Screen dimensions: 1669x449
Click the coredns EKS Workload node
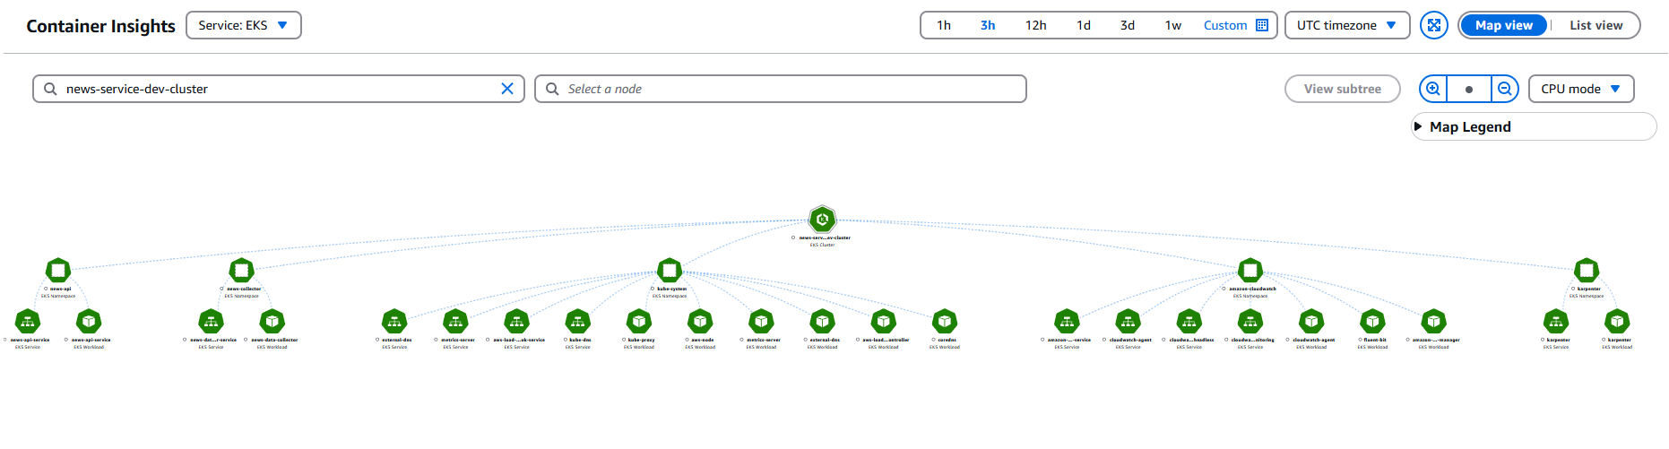[945, 321]
